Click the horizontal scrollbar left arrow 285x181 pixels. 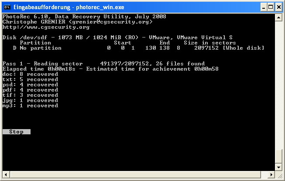tap(6, 174)
